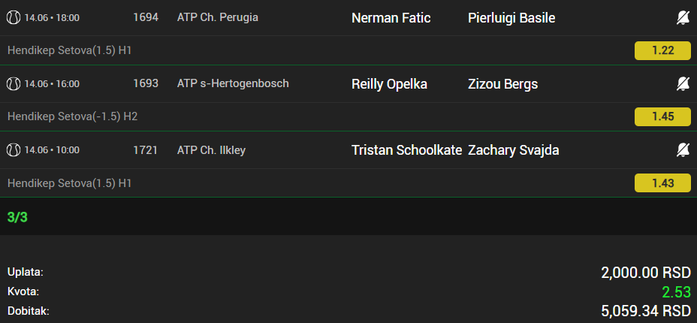Click the tennis ball icon for Perugia match
The height and width of the screenshot is (323, 697).
pyautogui.click(x=14, y=18)
